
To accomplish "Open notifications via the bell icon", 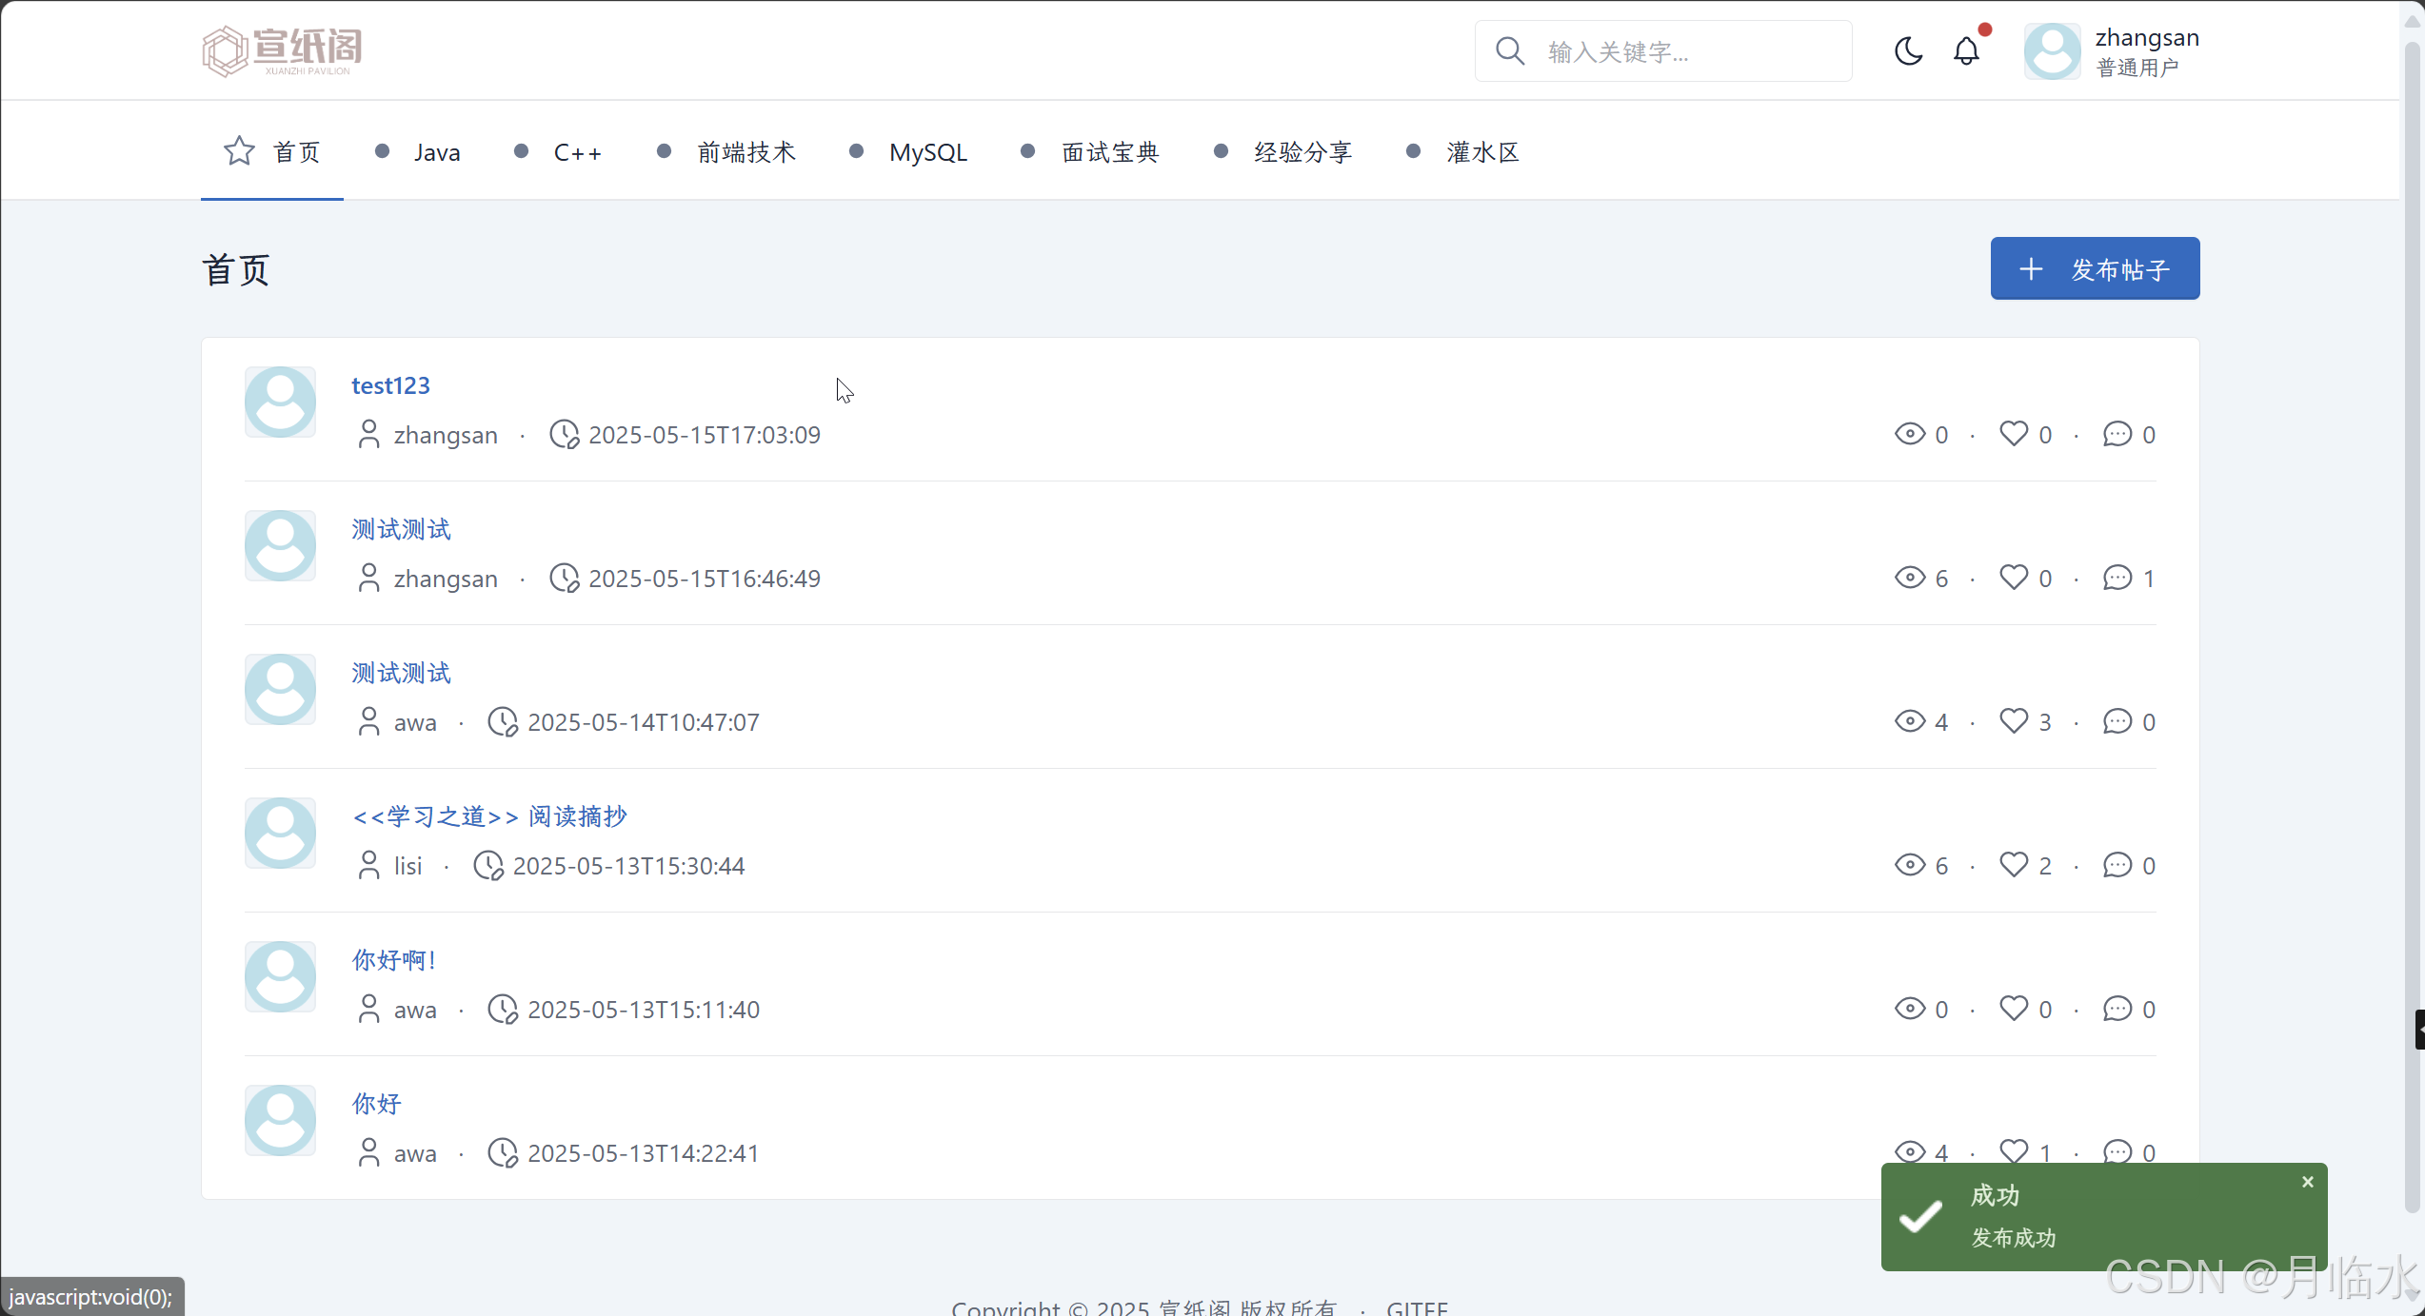I will point(1966,51).
